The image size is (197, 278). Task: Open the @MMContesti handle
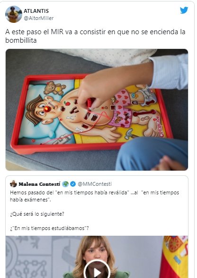[95, 184]
